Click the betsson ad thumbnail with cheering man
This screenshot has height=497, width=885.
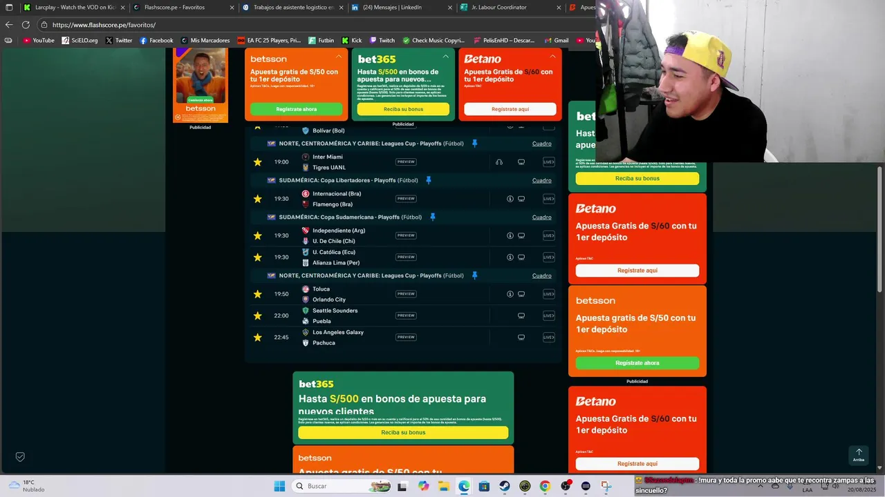(201, 85)
